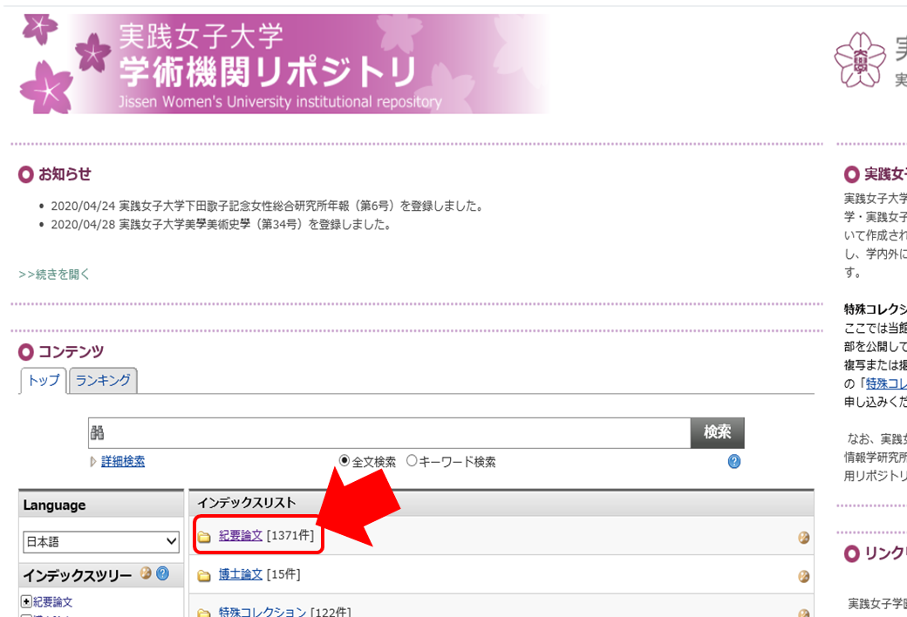Click the search text input field

pos(389,432)
